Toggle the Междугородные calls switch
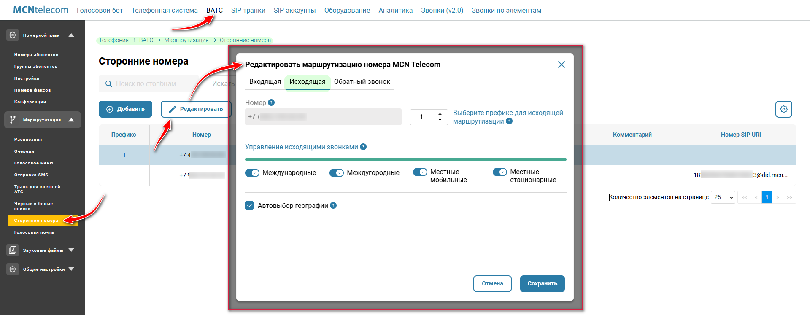The width and height of the screenshot is (810, 315). [337, 173]
